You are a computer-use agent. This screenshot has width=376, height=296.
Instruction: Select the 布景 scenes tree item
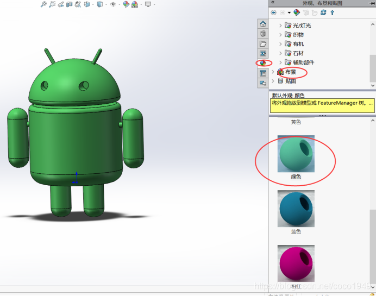tap(291, 72)
